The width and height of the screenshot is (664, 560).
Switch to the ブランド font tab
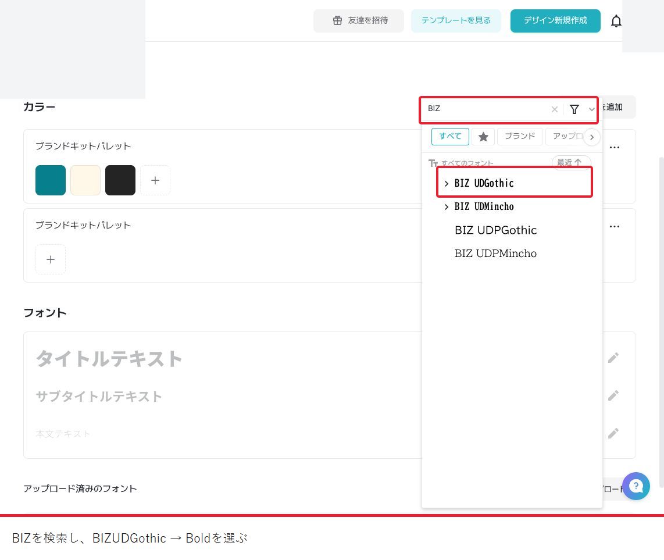[520, 137]
